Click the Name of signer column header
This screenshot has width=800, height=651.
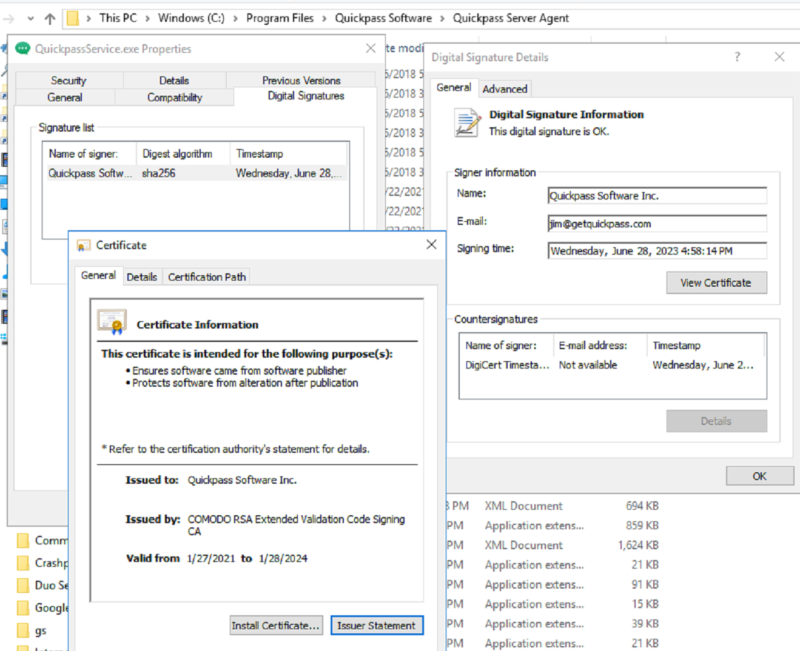89,154
